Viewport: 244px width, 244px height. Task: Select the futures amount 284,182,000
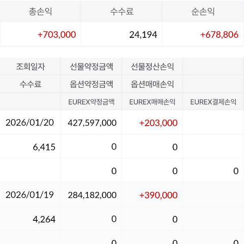92,195
